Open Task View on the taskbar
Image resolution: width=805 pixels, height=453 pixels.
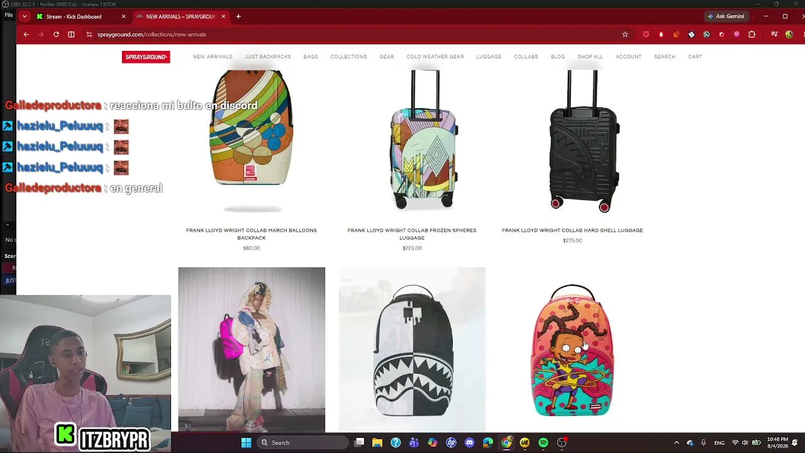[x=359, y=443]
